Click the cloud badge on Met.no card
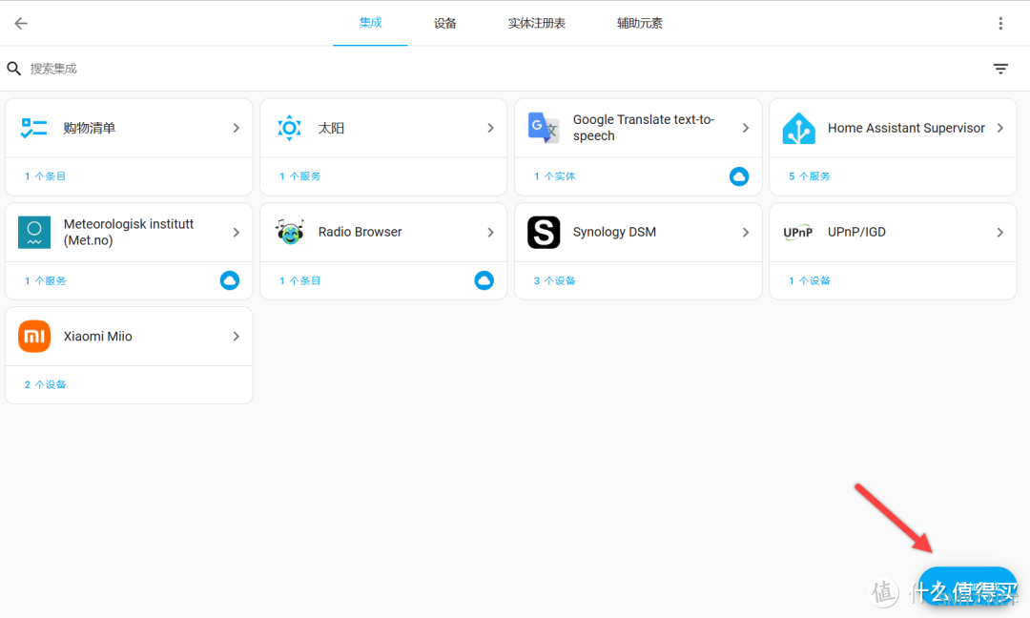The width and height of the screenshot is (1030, 618). [229, 280]
